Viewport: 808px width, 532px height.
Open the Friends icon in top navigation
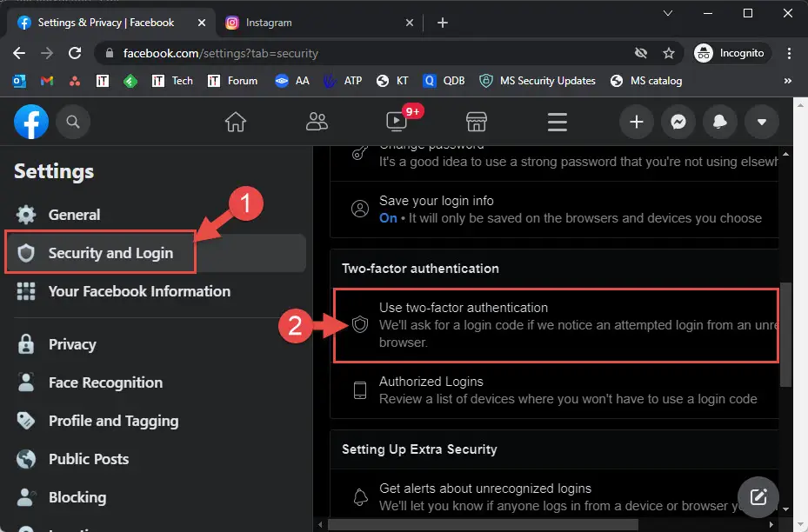pyautogui.click(x=317, y=122)
